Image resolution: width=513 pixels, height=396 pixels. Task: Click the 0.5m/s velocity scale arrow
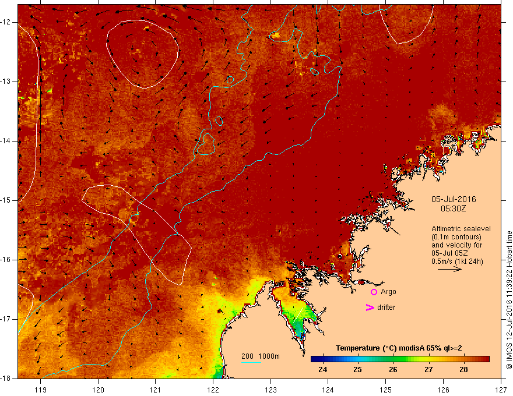[449, 269]
